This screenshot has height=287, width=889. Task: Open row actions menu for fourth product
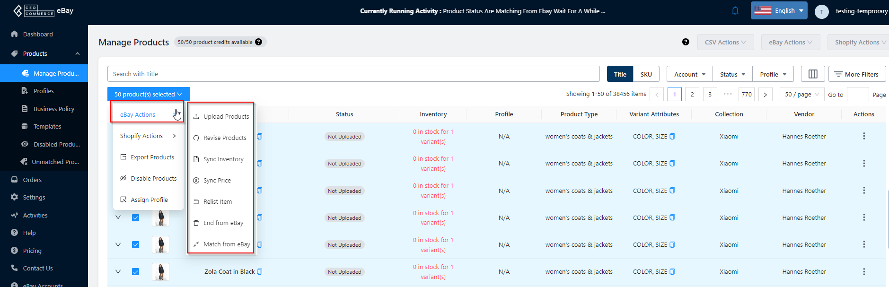(864, 217)
